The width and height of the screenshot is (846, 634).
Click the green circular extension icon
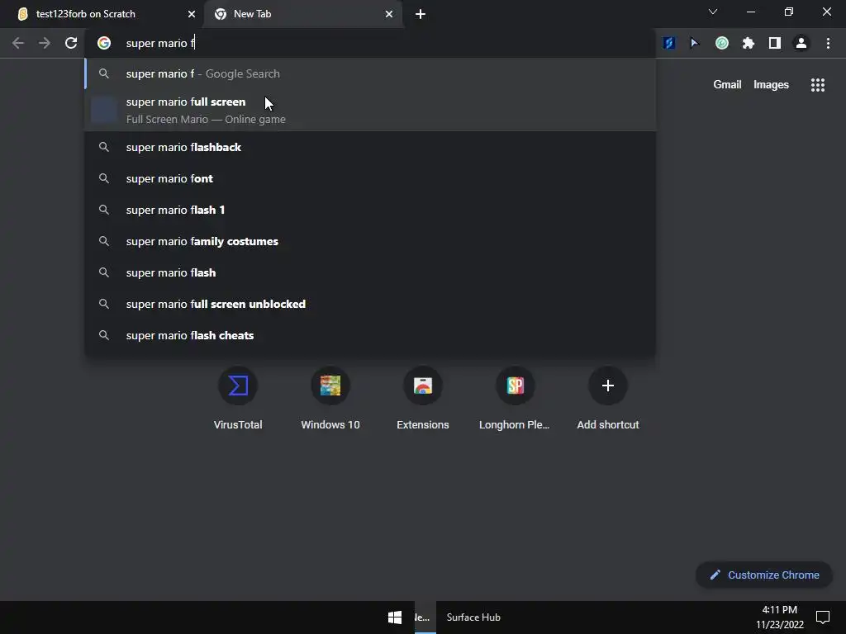[722, 43]
